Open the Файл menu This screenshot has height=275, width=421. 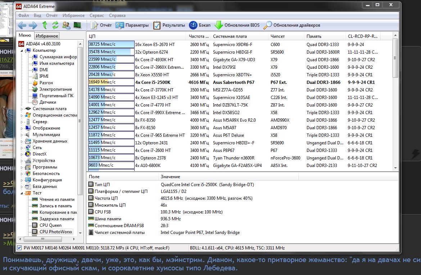tap(24, 15)
